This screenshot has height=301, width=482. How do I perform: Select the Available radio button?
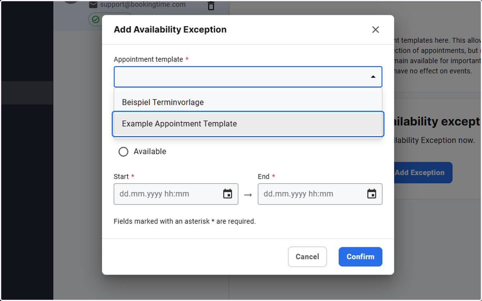[123, 152]
